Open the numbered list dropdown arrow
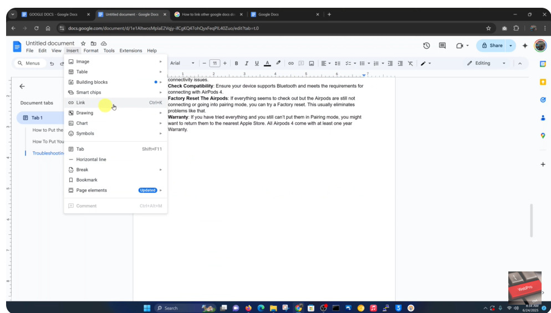Image resolution: width=551 pixels, height=313 pixels. point(382,64)
